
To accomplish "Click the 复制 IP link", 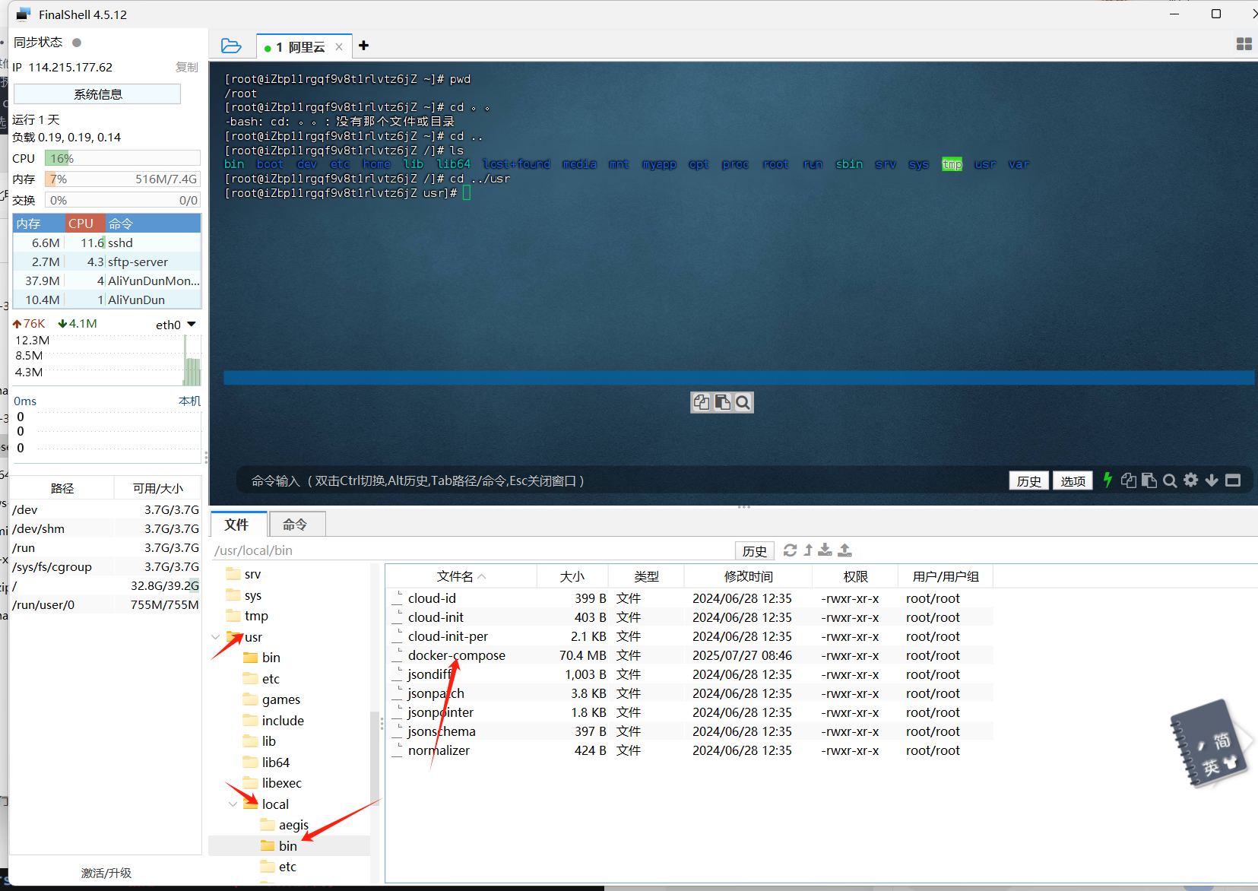I will coord(186,67).
